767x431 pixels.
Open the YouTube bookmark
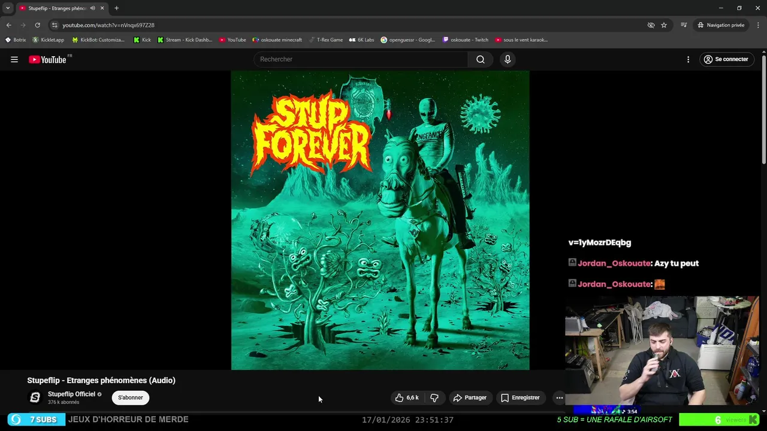(232, 40)
